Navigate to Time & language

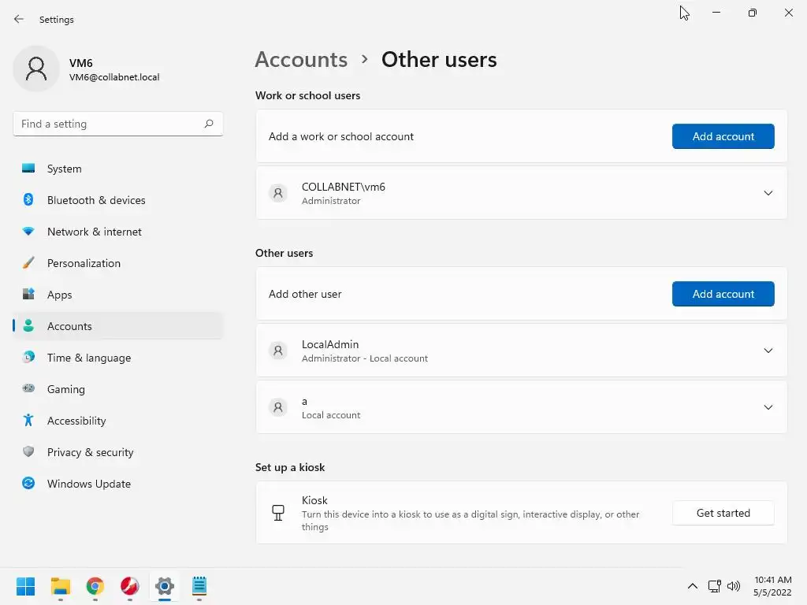pyautogui.click(x=89, y=358)
